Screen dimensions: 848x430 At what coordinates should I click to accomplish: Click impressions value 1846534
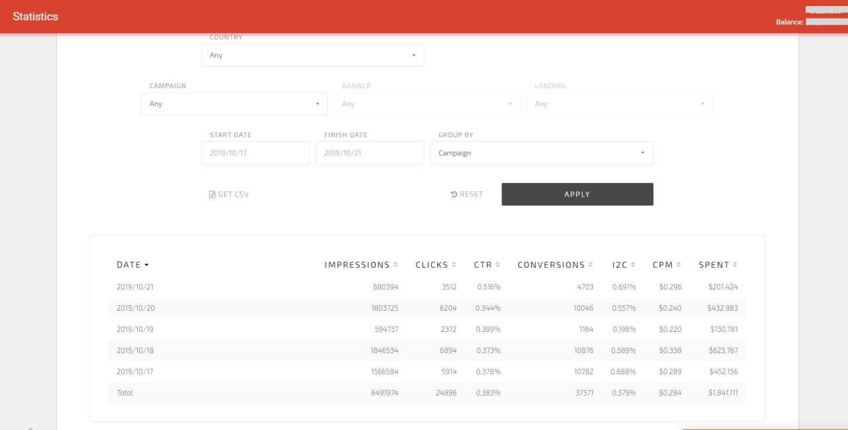[x=384, y=350]
